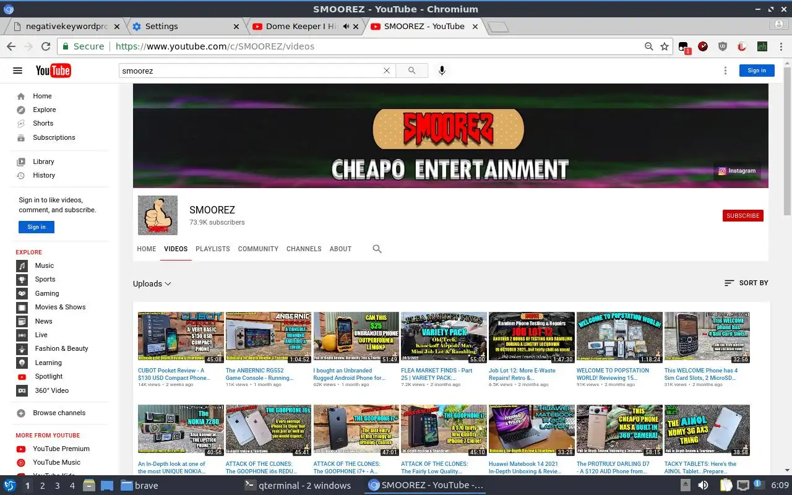Reload the page
The image size is (792, 495).
[45, 46]
